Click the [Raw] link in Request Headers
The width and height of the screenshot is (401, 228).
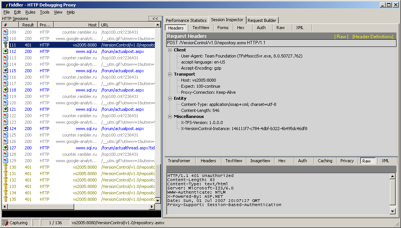coord(342,37)
